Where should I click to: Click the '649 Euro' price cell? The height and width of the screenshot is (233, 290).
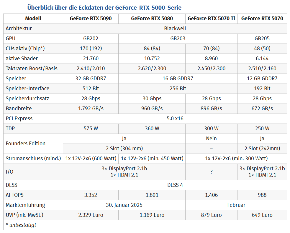point(262,215)
